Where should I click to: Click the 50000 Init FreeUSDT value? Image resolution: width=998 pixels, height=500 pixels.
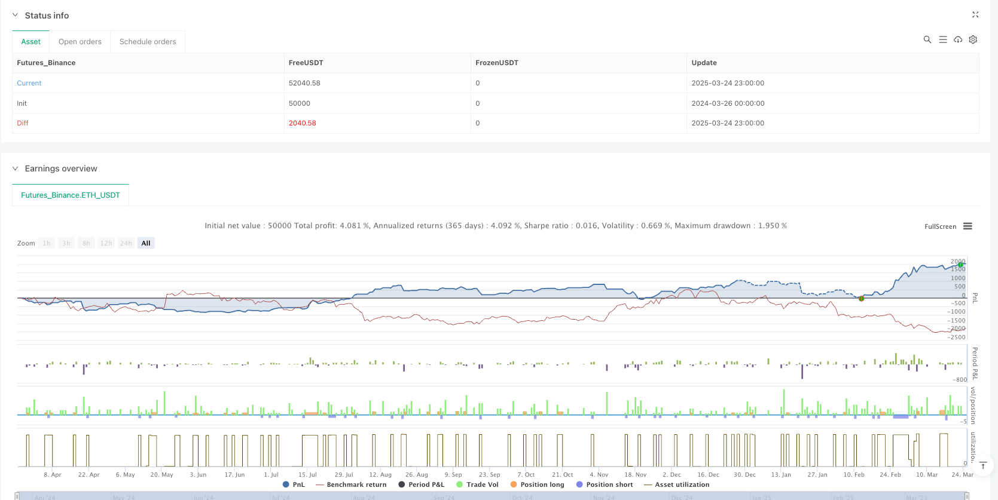(x=300, y=103)
